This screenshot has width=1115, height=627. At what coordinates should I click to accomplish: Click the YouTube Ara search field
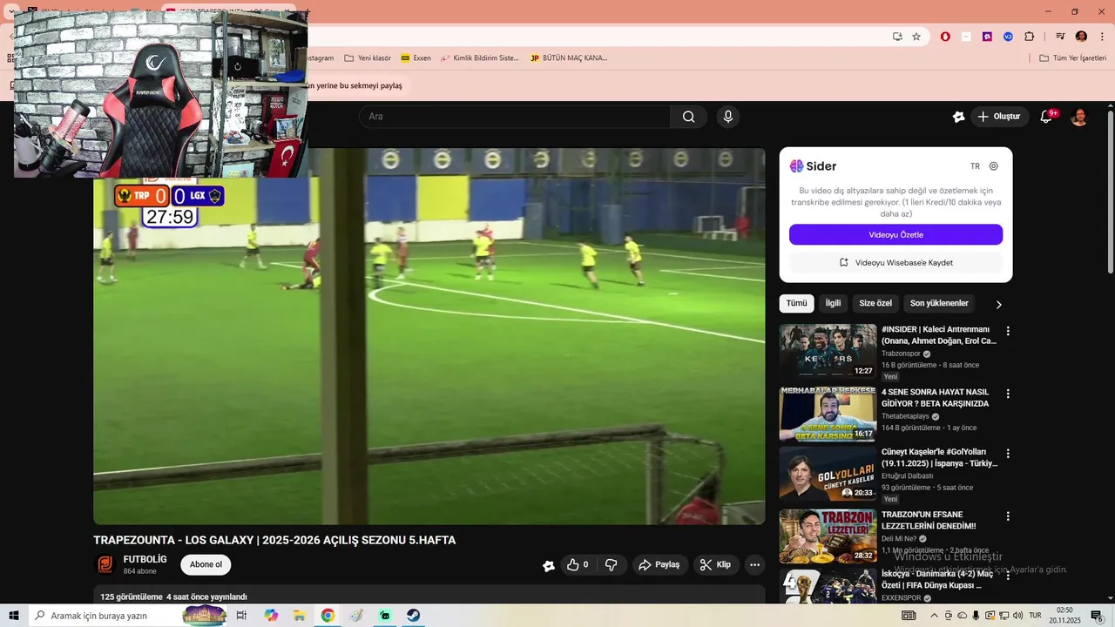tap(514, 117)
